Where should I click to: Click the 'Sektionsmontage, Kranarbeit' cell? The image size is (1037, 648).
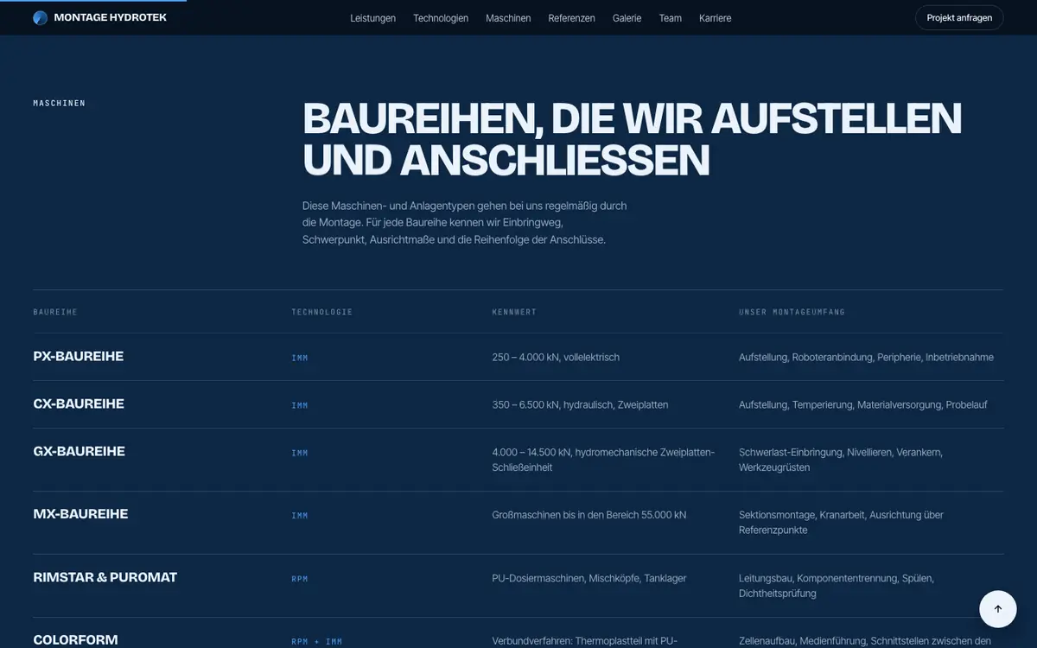point(841,523)
